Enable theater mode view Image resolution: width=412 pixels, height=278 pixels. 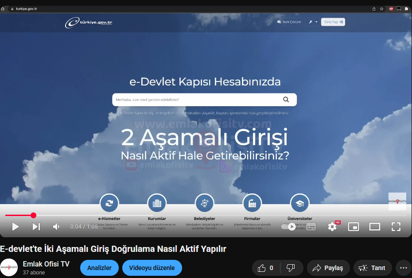pos(375,227)
